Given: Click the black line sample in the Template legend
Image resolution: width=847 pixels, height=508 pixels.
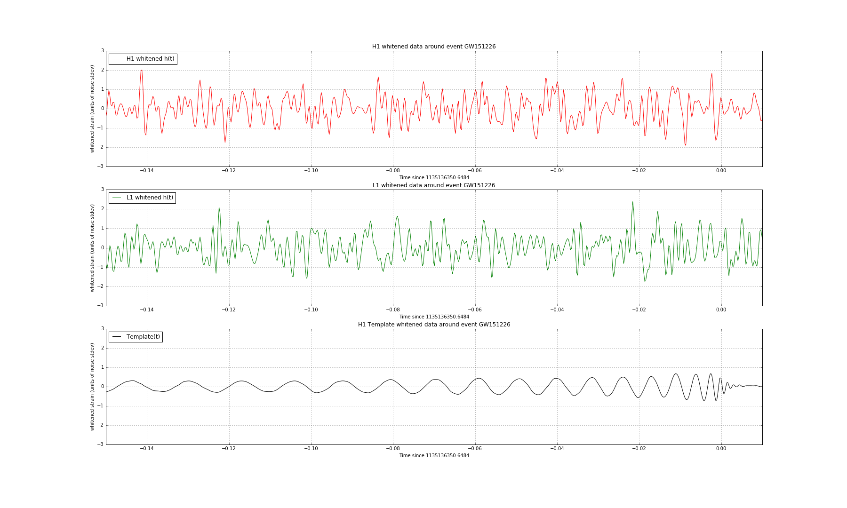Looking at the screenshot, I should tap(117, 337).
